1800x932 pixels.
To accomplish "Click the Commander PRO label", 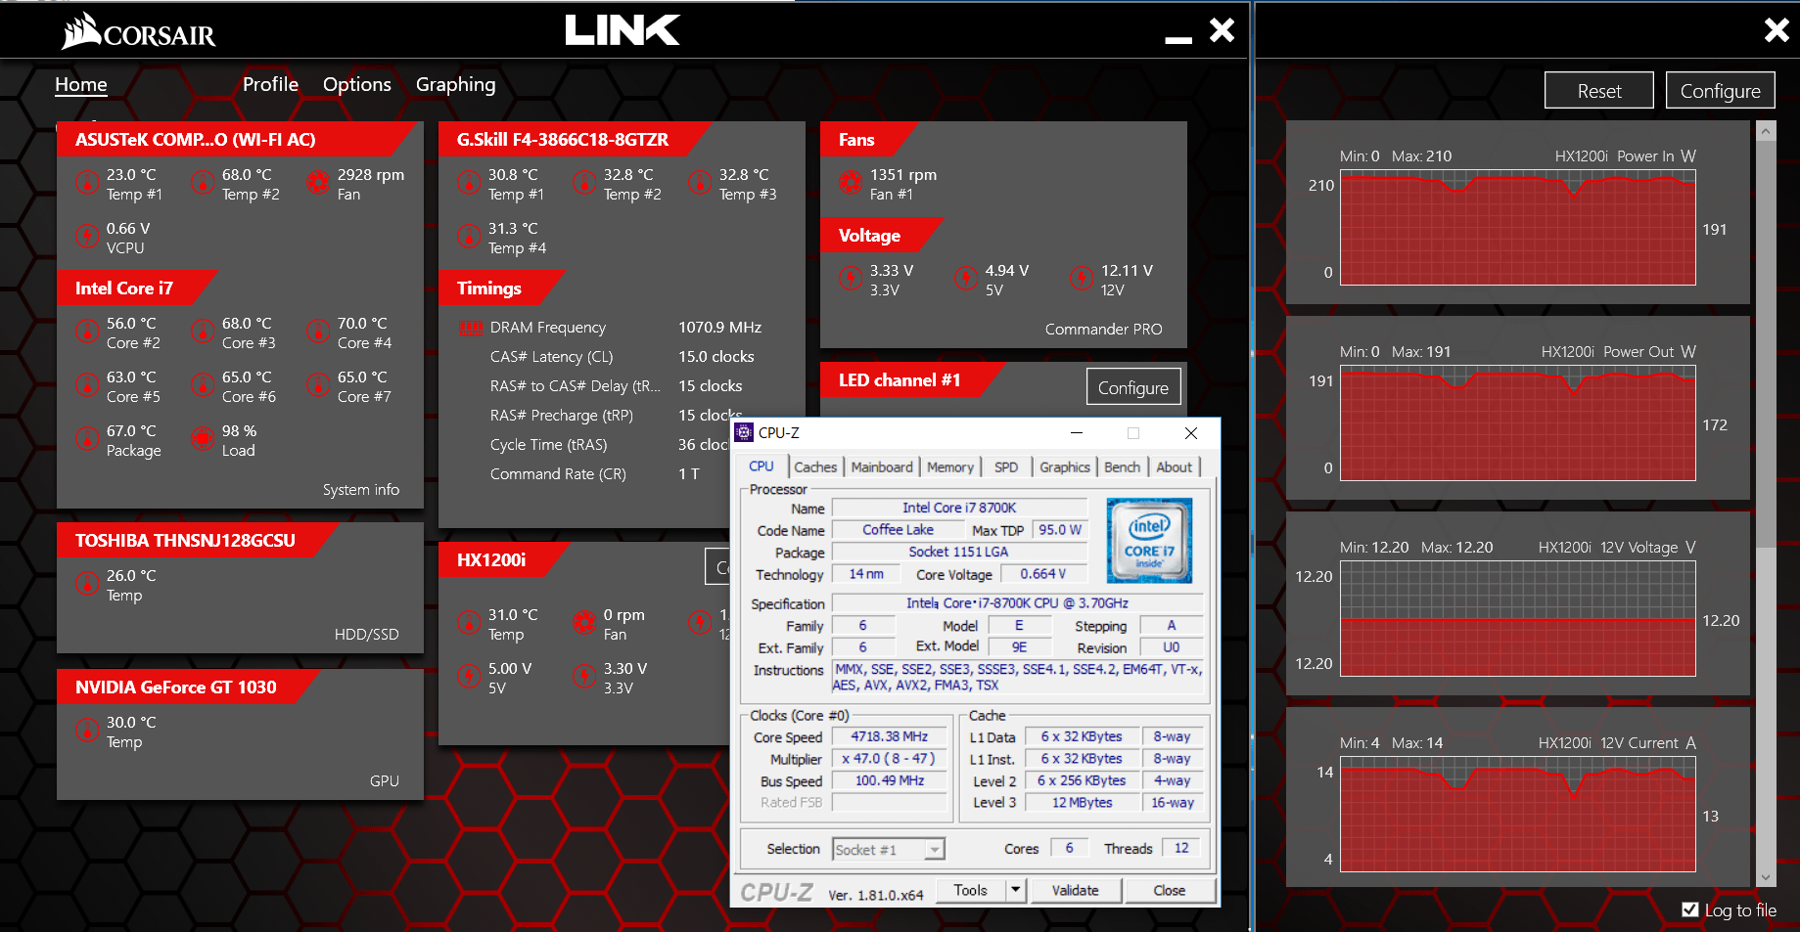I will point(1104,330).
